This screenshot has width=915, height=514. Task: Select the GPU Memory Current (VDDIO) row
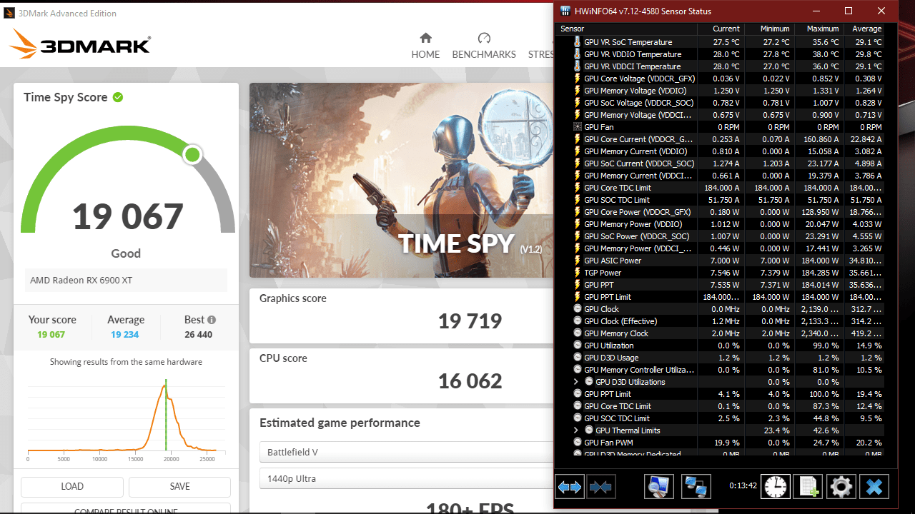pos(721,151)
